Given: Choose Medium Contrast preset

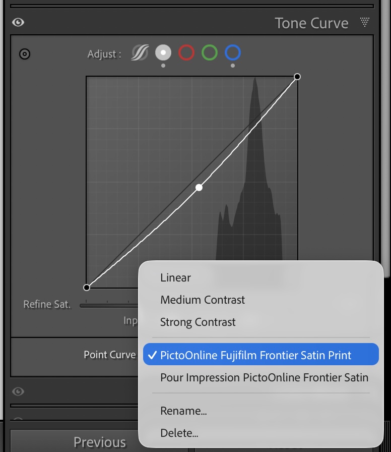Looking at the screenshot, I should point(203,300).
